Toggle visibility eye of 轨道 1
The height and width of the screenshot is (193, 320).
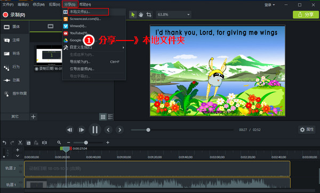21,182
